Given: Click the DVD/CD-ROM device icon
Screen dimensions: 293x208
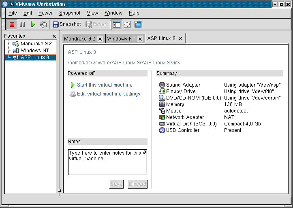Looking at the screenshot, I should [x=162, y=98].
